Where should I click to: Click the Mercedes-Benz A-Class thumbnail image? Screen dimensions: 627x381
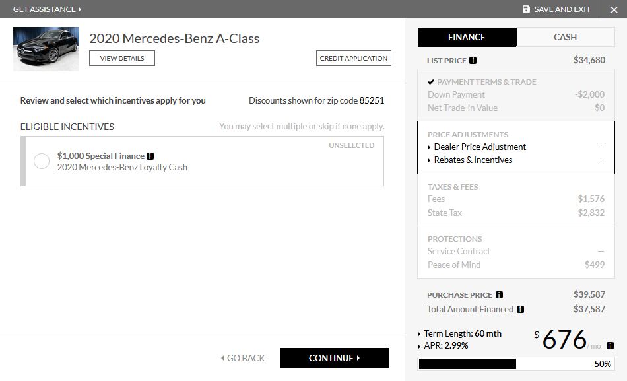46,49
